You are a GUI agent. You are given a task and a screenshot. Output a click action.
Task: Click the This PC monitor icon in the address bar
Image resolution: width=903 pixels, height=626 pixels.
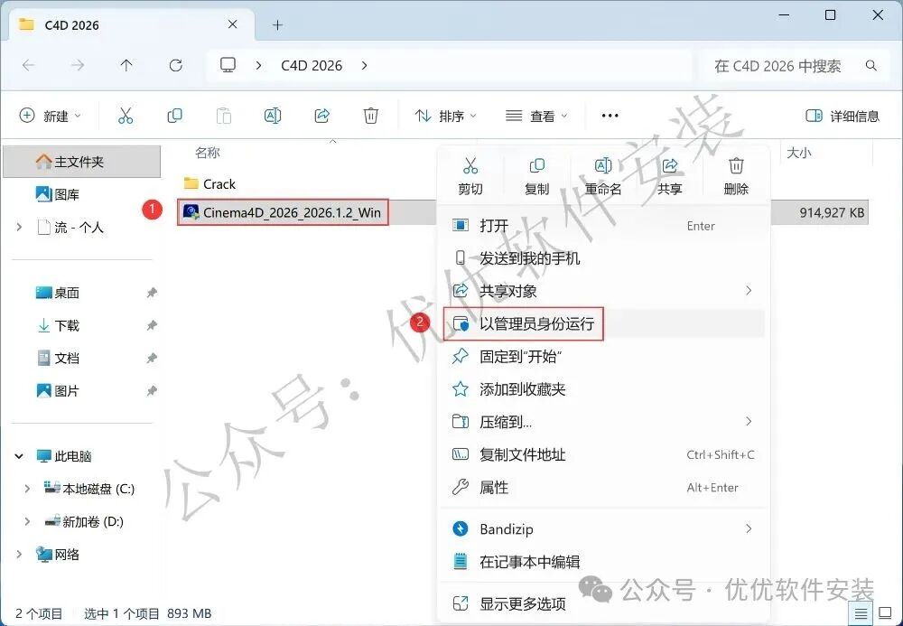[x=228, y=65]
